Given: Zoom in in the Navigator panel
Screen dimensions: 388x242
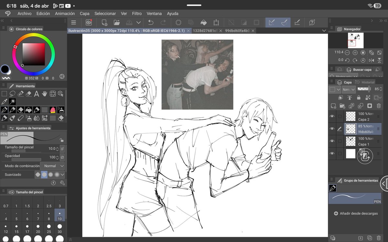Looking at the screenshot, I should pos(355,52).
